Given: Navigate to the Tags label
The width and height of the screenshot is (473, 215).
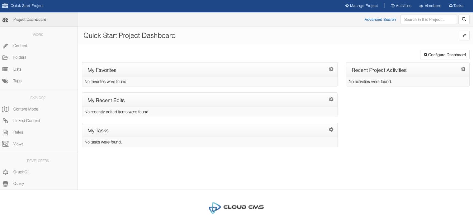Looking at the screenshot, I should (x=17, y=81).
